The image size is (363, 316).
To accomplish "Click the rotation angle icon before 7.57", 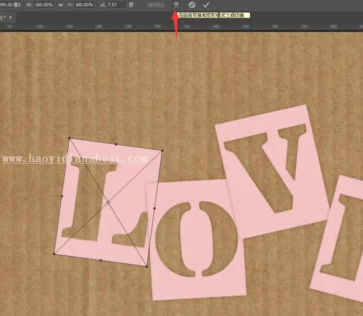I will coord(102,5).
